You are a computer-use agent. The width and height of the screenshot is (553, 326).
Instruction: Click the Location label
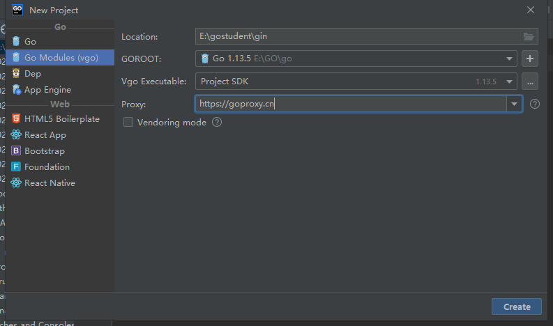(x=139, y=37)
